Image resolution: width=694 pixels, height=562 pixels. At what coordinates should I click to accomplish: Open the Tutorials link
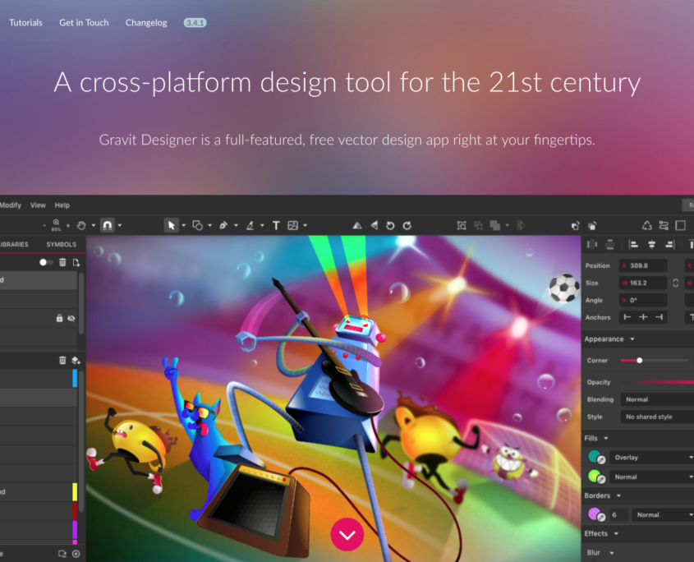click(x=25, y=22)
